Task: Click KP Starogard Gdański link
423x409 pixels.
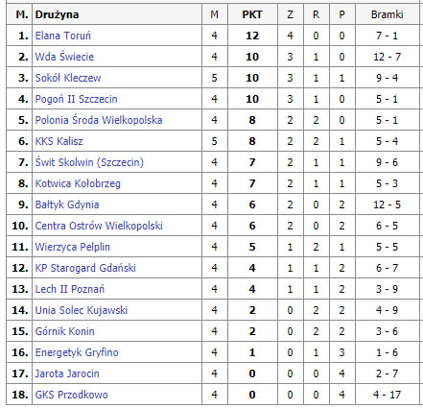Action: point(85,268)
